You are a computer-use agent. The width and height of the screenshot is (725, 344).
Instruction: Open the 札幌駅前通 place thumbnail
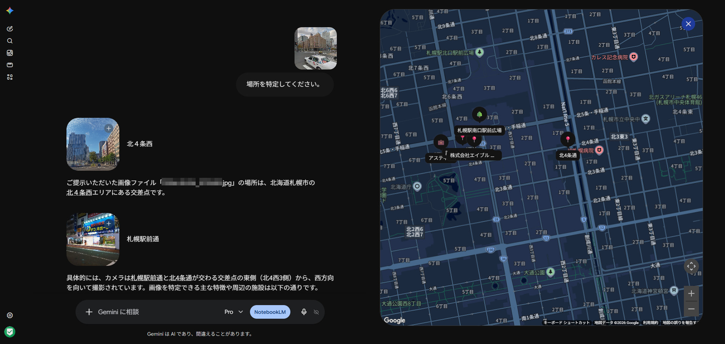tap(93, 239)
